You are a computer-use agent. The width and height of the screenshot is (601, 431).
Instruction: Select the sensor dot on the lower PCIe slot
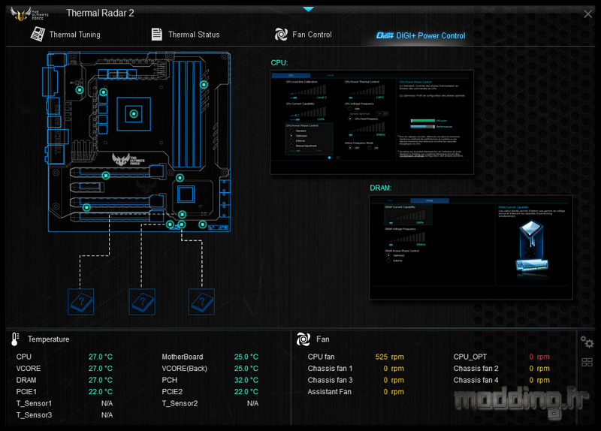point(86,208)
